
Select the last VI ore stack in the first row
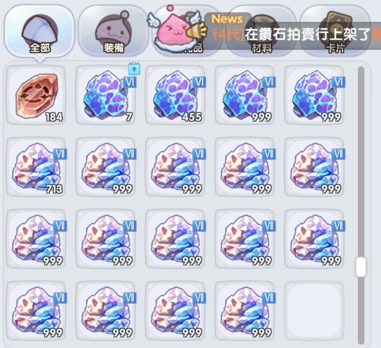point(315,95)
